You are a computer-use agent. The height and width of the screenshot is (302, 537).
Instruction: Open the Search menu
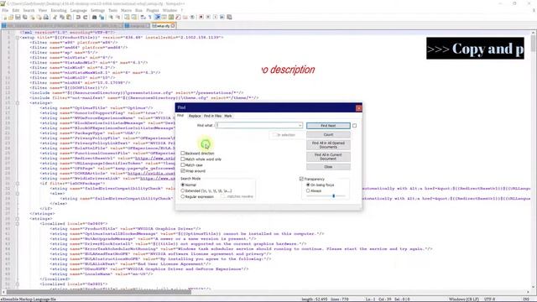[29, 10]
